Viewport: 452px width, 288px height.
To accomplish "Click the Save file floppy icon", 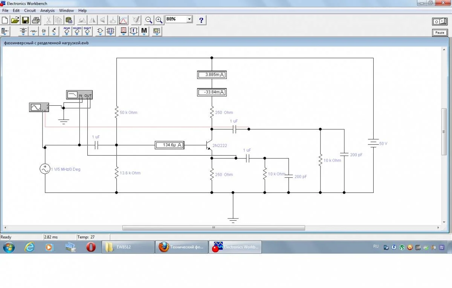I will coord(26,20).
